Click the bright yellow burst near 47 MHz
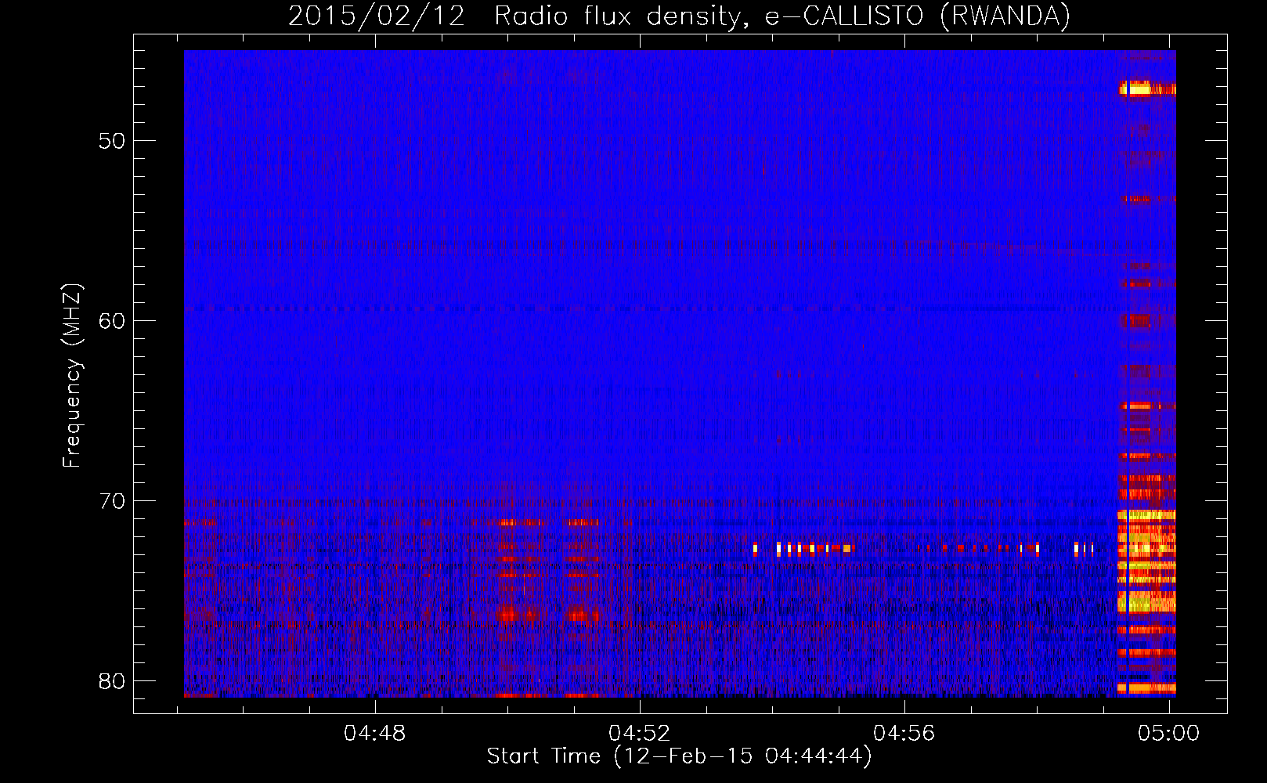The height and width of the screenshot is (783, 1267). tap(1147, 88)
